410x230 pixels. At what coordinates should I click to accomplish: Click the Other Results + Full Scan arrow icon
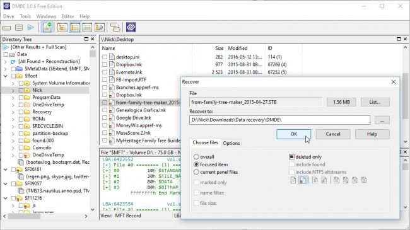tap(6, 47)
